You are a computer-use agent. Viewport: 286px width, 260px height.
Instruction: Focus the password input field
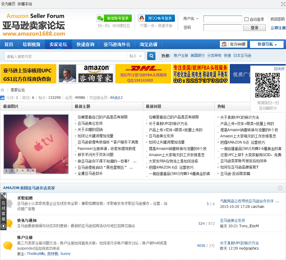click(x=223, y=27)
